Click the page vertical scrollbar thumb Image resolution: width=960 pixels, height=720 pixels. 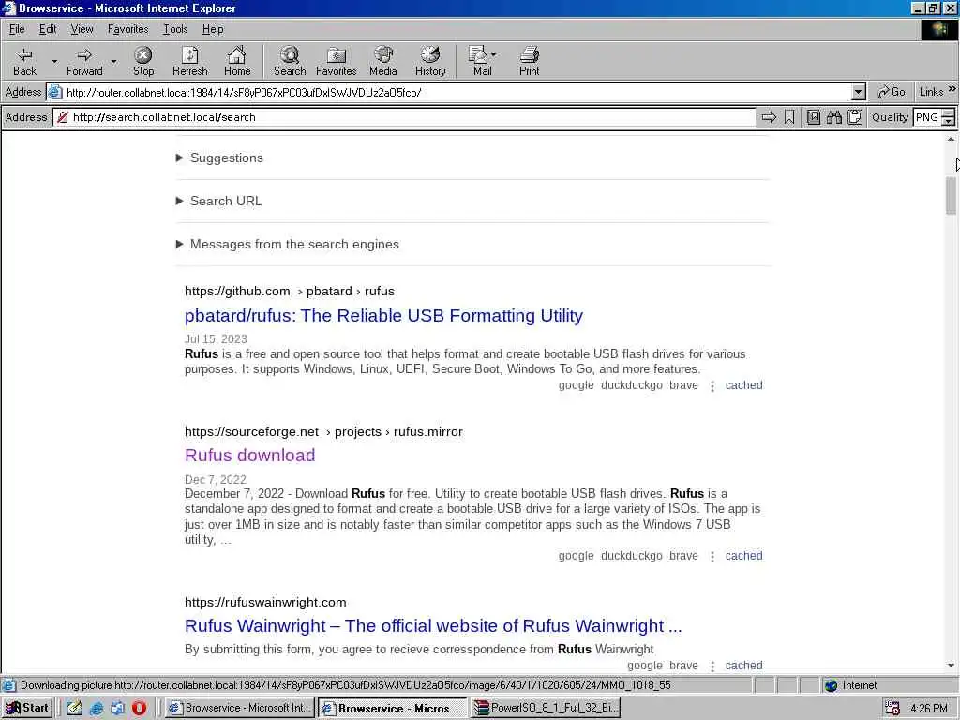point(951,195)
